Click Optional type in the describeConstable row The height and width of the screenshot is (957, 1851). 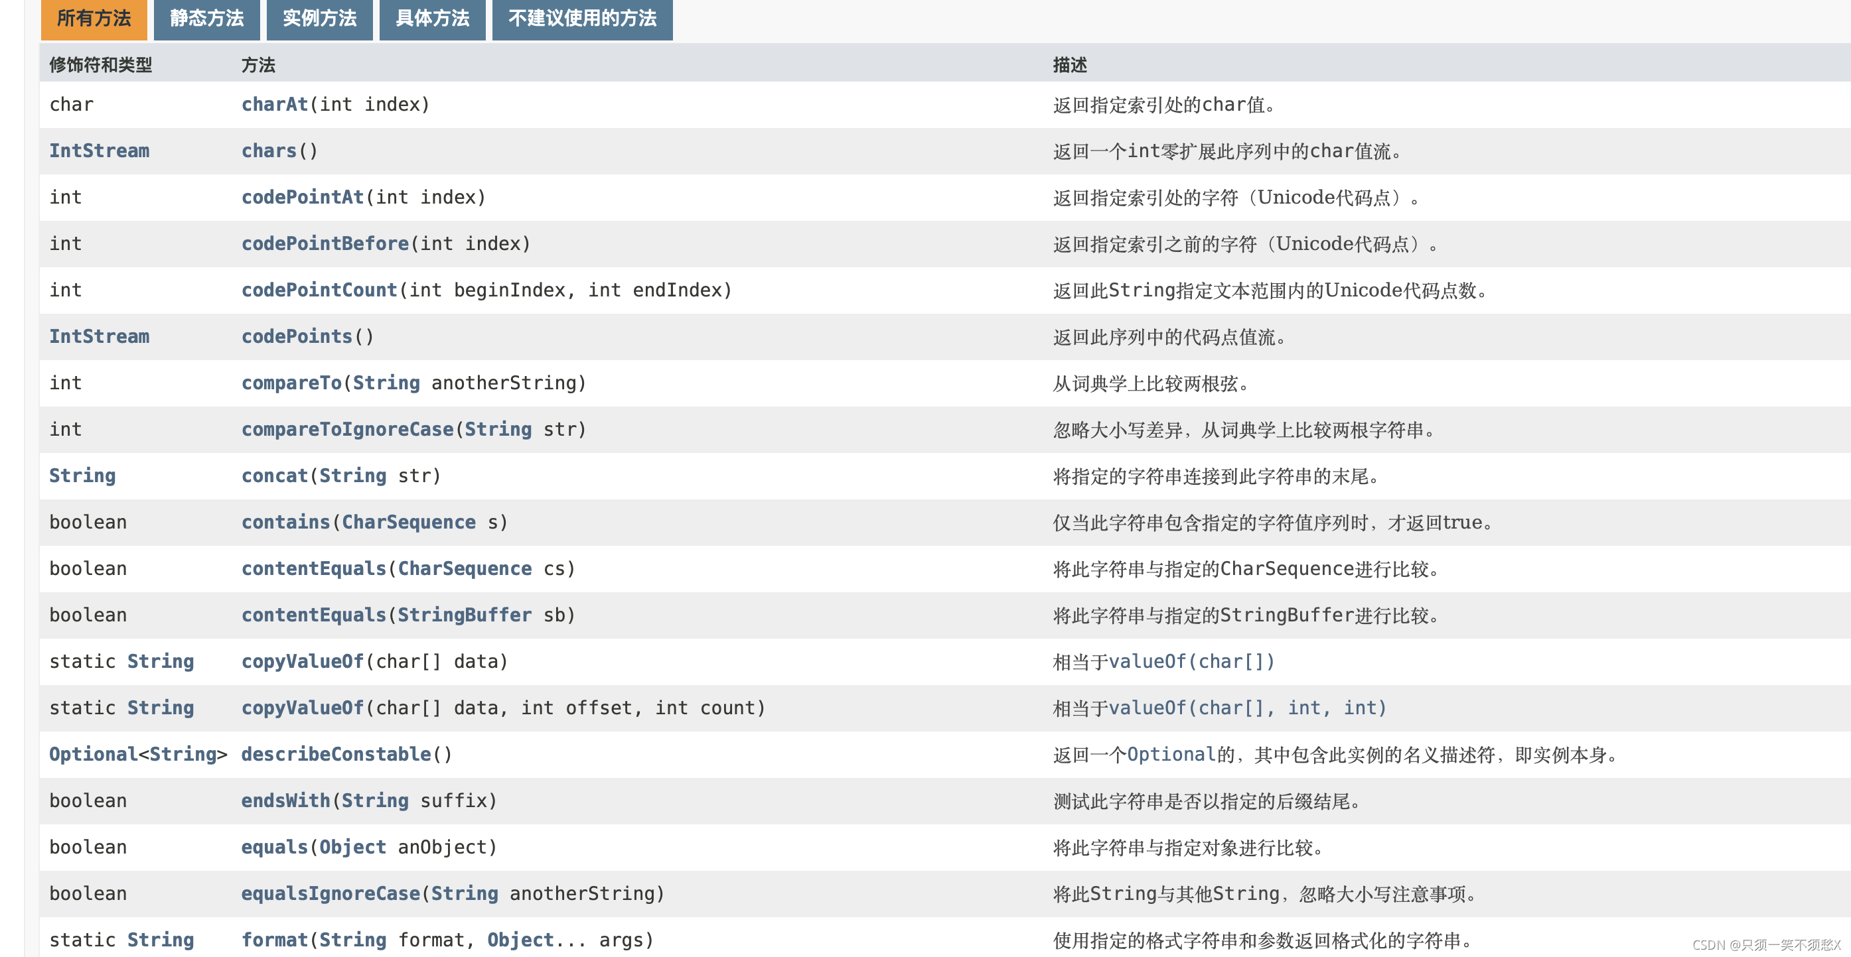93,755
